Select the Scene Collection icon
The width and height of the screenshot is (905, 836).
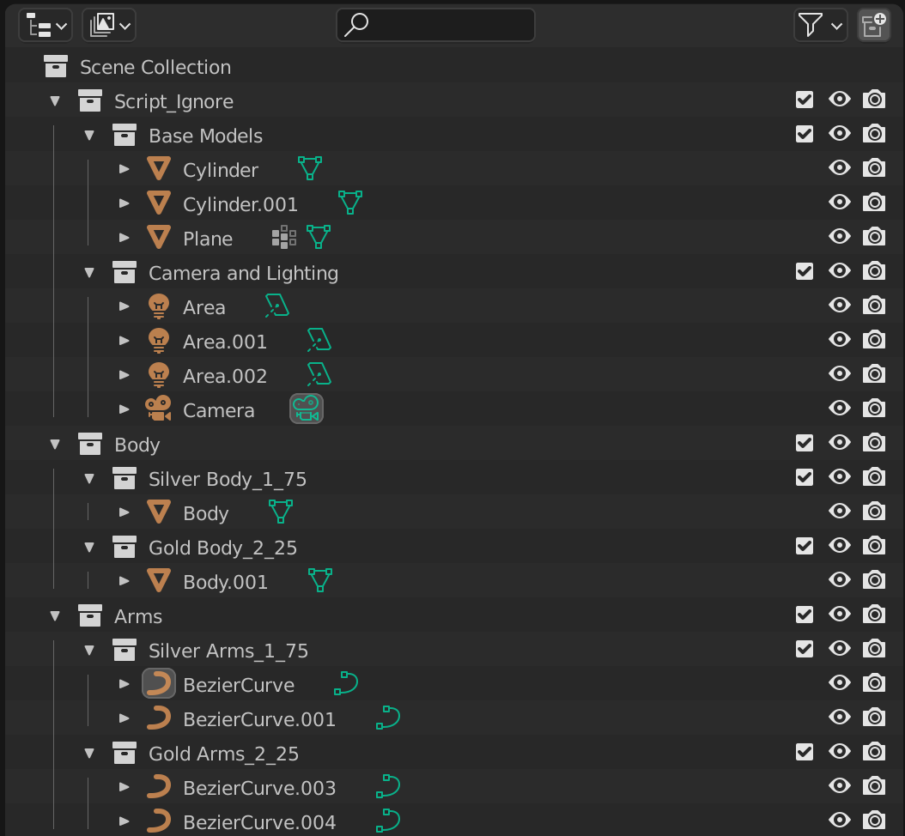click(x=56, y=66)
